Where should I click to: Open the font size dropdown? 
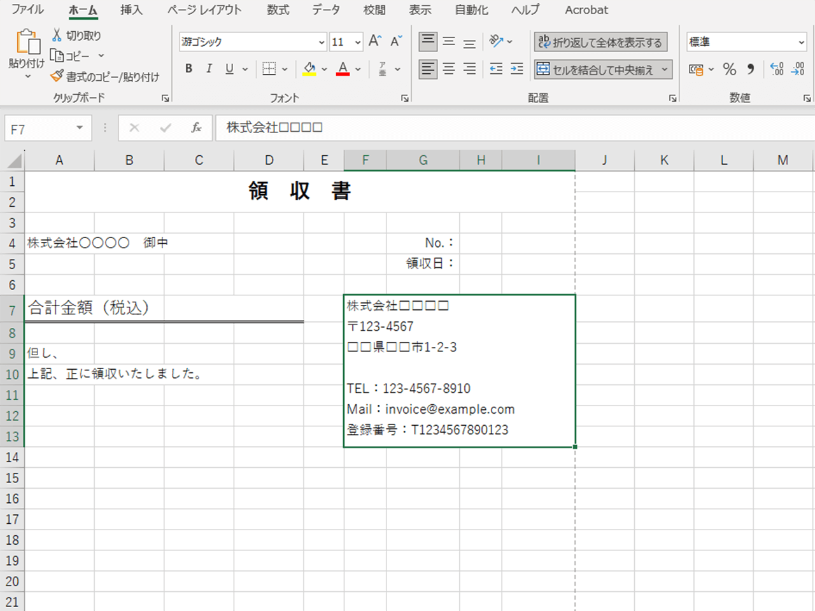point(358,42)
